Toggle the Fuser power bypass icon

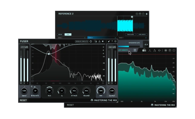pos(91,42)
